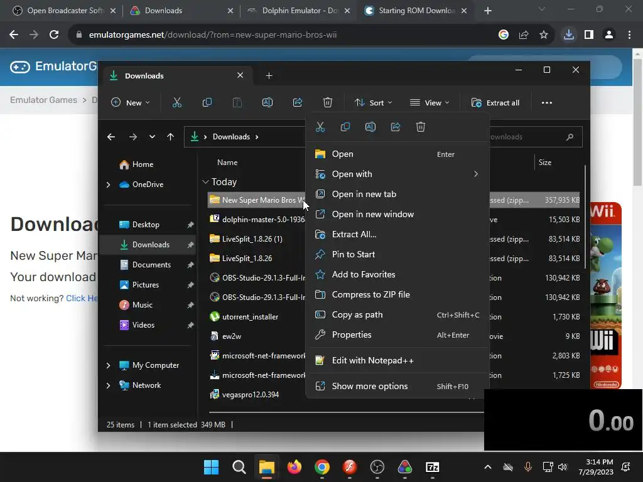Open Sort dropdown
The height and width of the screenshot is (482, 643).
point(373,103)
